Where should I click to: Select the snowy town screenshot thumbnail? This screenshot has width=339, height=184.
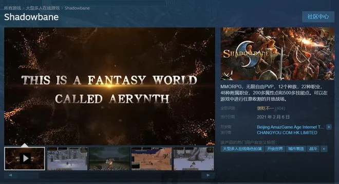67,158
